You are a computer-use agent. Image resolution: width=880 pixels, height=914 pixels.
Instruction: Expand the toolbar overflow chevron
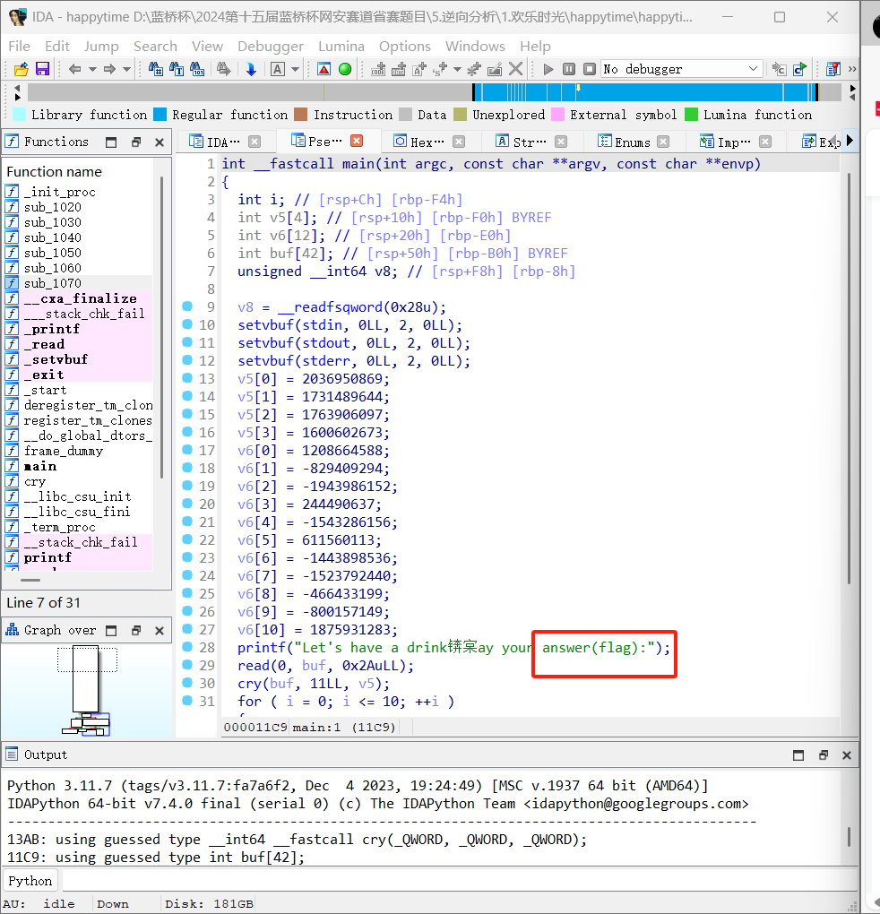point(852,69)
